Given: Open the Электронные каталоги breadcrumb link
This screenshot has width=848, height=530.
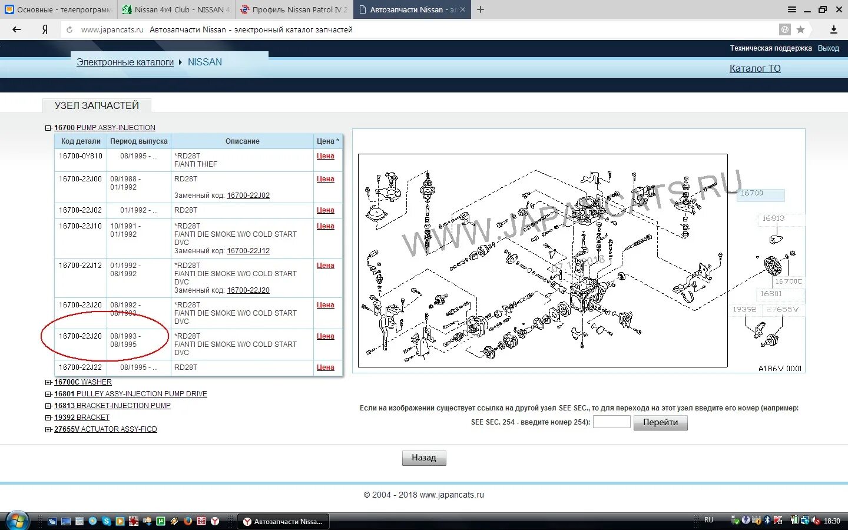Looking at the screenshot, I should tap(125, 62).
